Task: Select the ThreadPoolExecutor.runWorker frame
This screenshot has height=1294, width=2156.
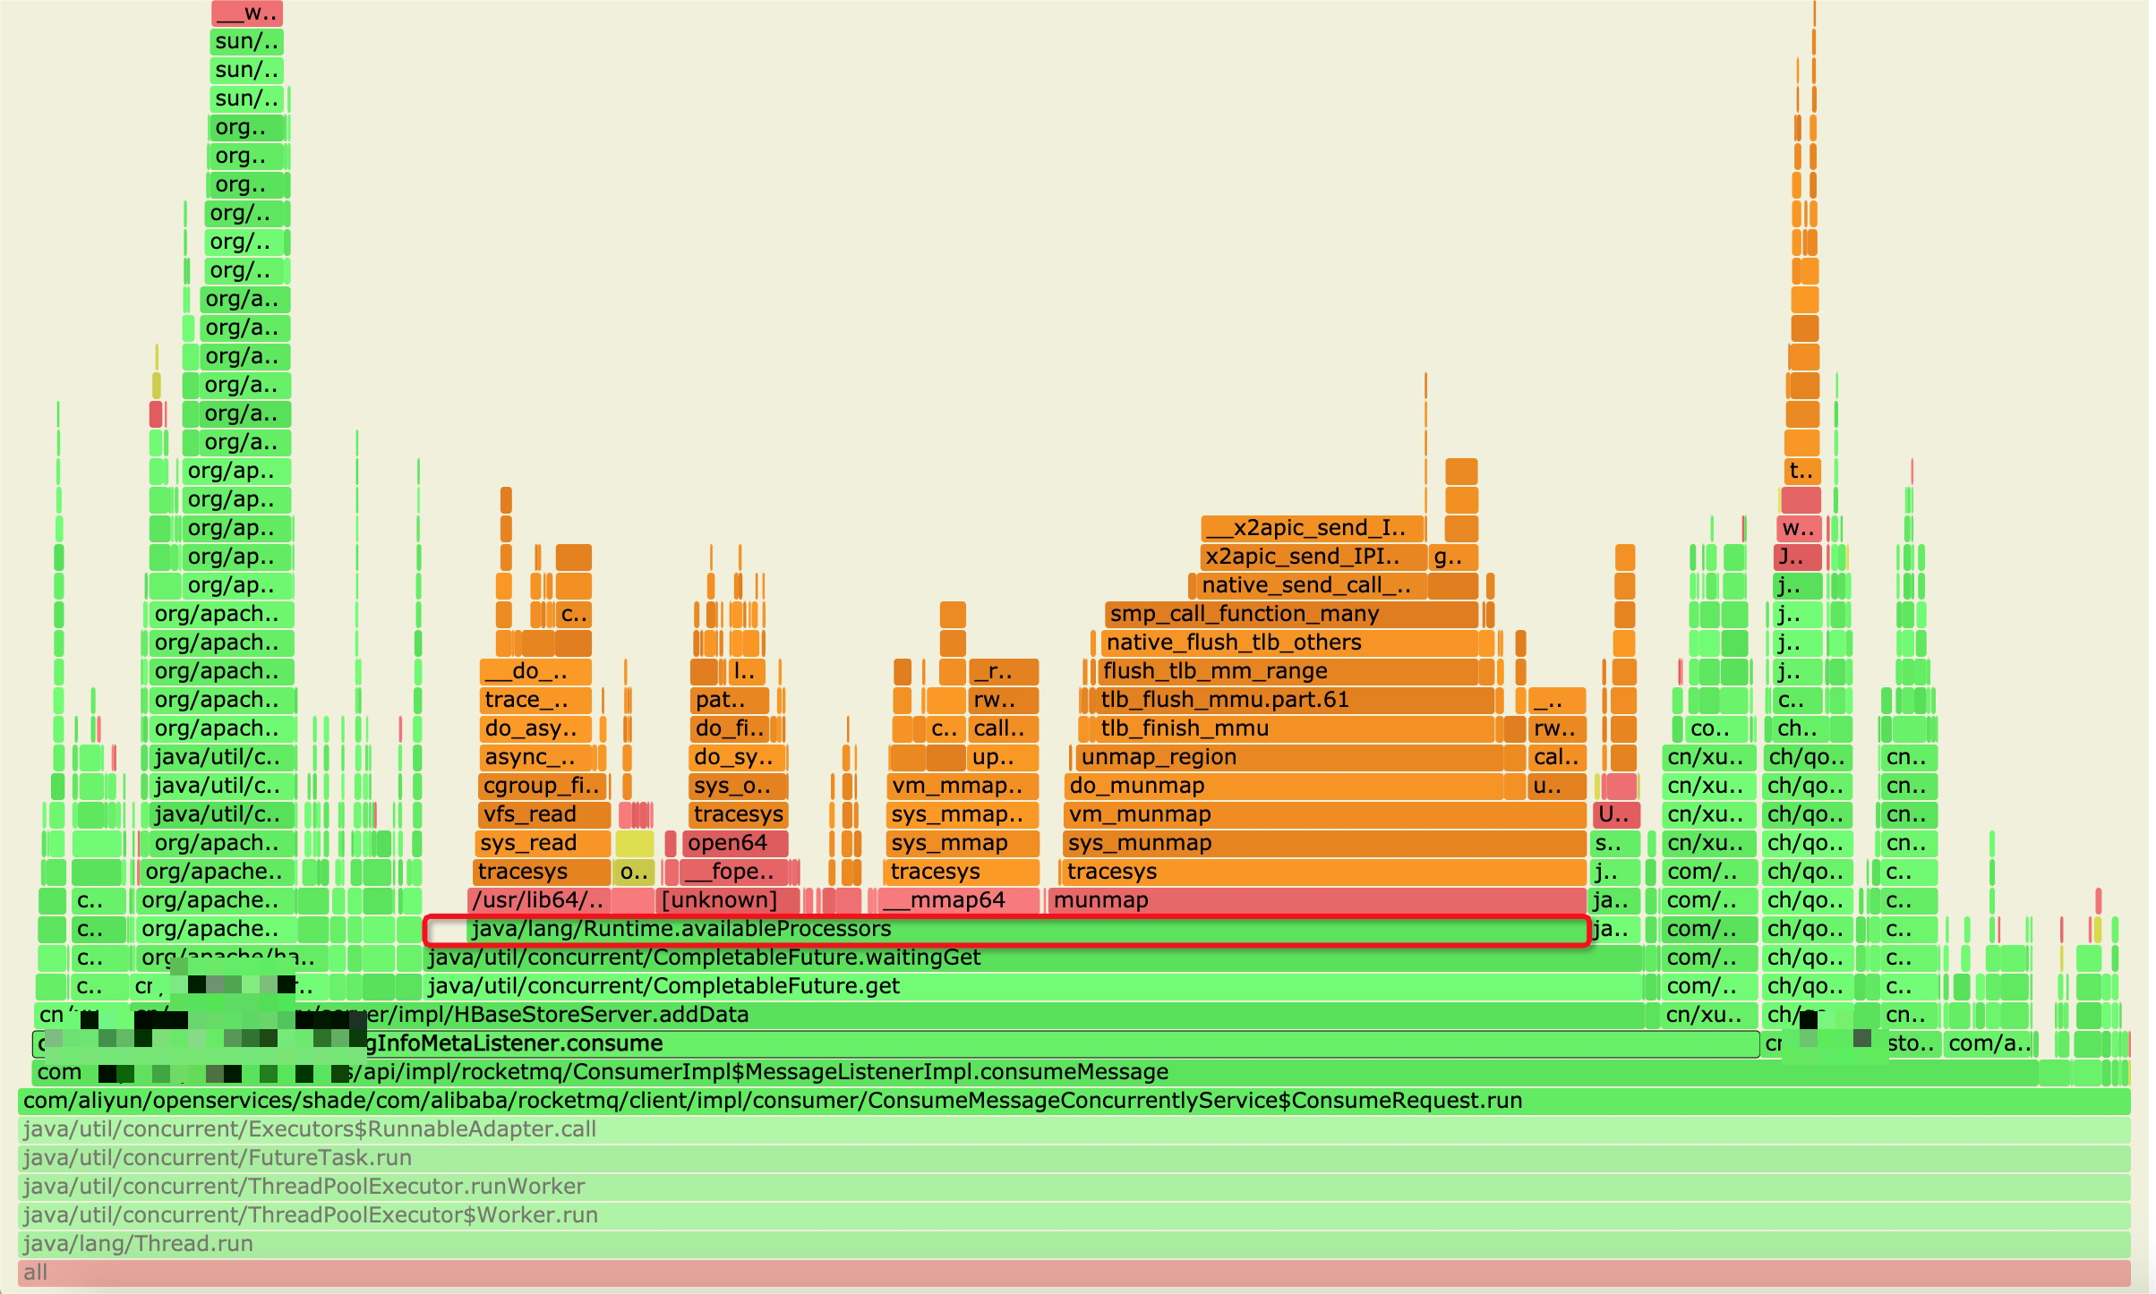Action: (x=1074, y=1187)
